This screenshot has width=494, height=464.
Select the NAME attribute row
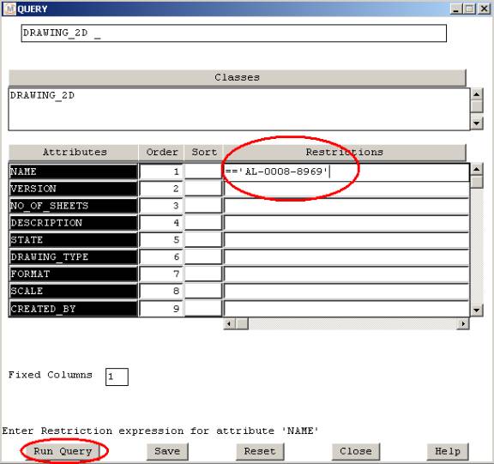(74, 172)
